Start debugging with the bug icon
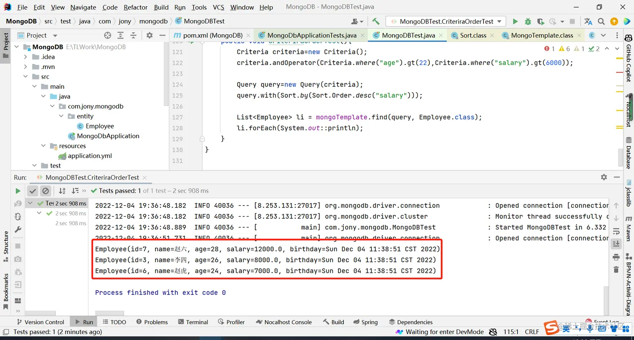Viewport: 634px width, 340px height. [528, 21]
